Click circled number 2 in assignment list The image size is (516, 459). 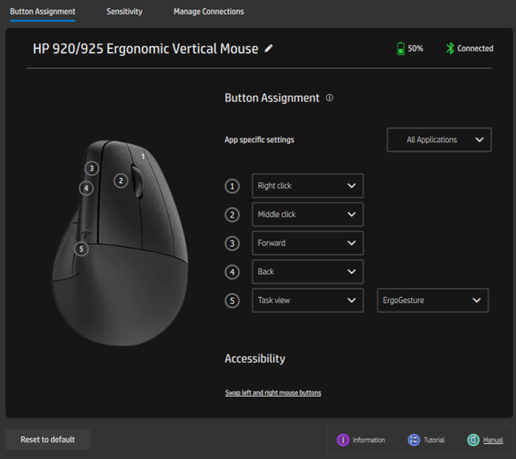(x=232, y=215)
